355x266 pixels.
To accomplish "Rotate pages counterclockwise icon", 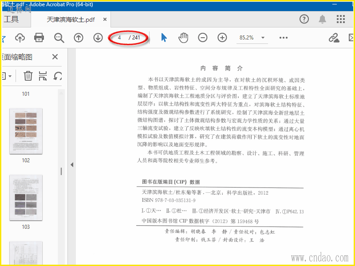I will click(x=58, y=76).
